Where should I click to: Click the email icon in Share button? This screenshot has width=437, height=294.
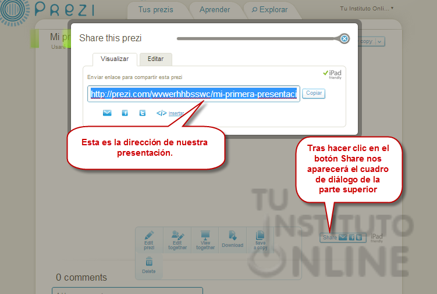pos(343,238)
